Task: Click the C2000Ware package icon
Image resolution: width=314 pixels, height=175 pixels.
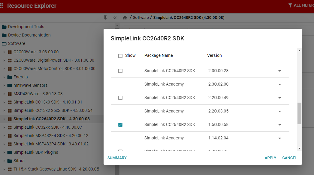Action: [x=10, y=52]
